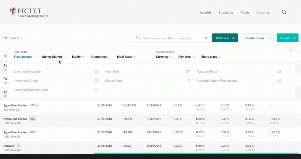Viewport: 301px width, 159px height.
Task: Click NAV value 10,490.731
Action: 129,106
